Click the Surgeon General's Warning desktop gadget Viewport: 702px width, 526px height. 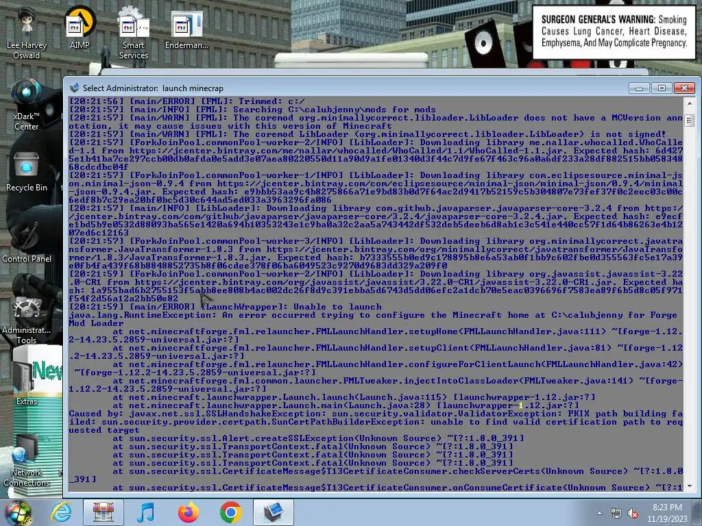coord(614,32)
